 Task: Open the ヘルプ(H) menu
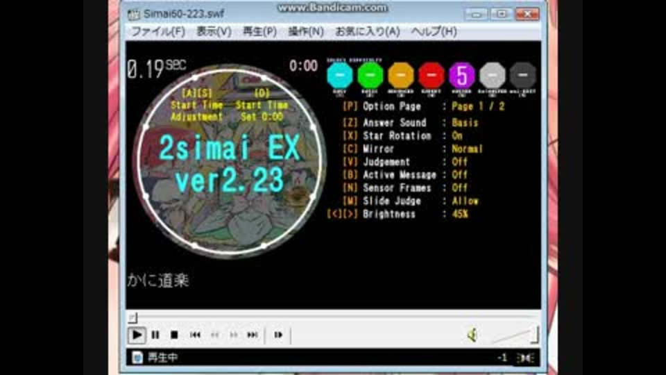coord(434,31)
